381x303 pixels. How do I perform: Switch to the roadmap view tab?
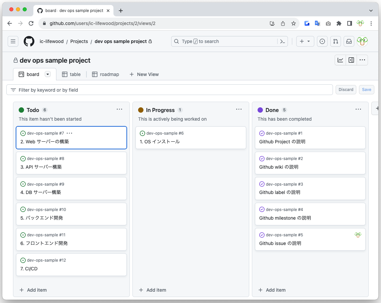[105, 74]
